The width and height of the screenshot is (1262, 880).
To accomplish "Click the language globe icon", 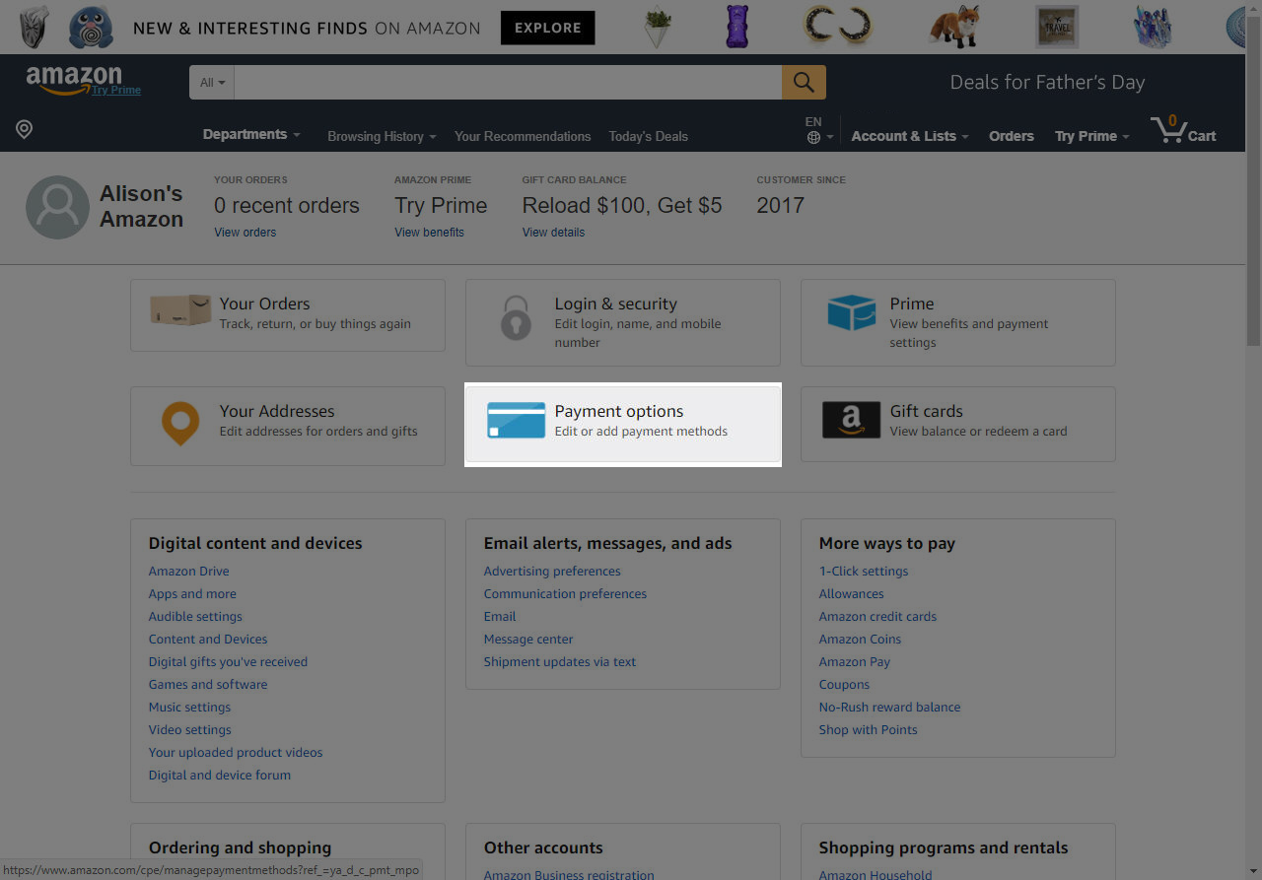I will tap(813, 138).
